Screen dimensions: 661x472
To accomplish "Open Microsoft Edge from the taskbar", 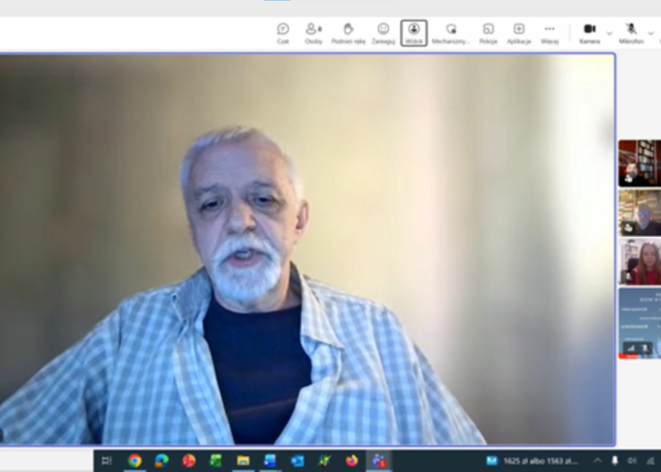I will [161, 461].
